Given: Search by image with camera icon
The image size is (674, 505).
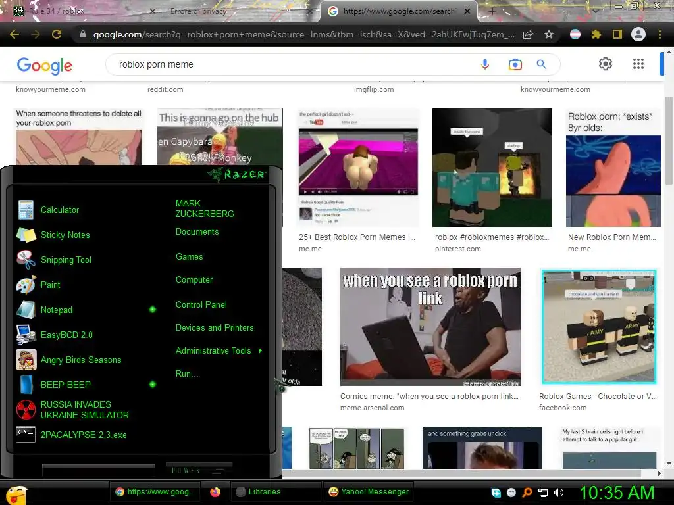Looking at the screenshot, I should (x=515, y=64).
